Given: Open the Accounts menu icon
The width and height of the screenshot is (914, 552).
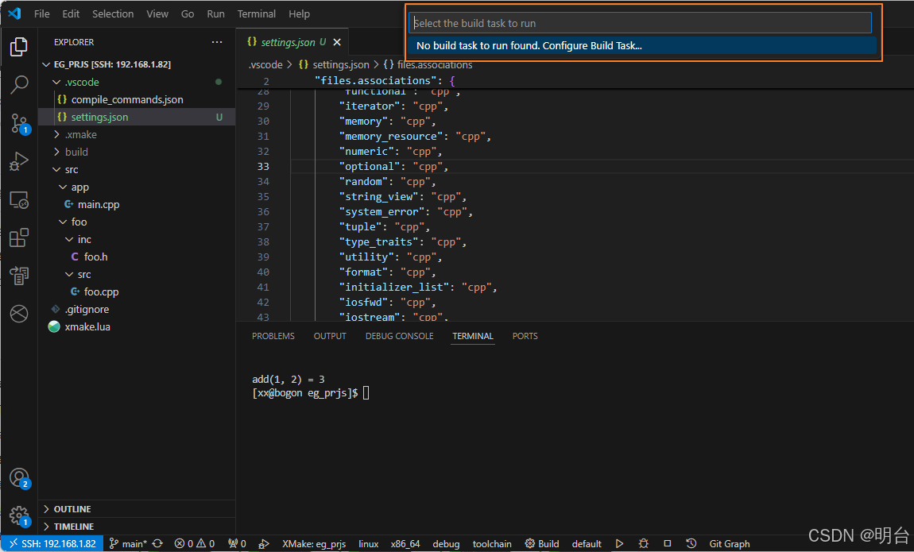Looking at the screenshot, I should pos(18,477).
